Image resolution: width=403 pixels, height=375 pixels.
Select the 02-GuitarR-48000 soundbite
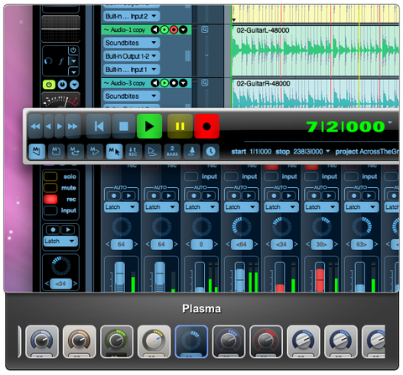[x=315, y=94]
